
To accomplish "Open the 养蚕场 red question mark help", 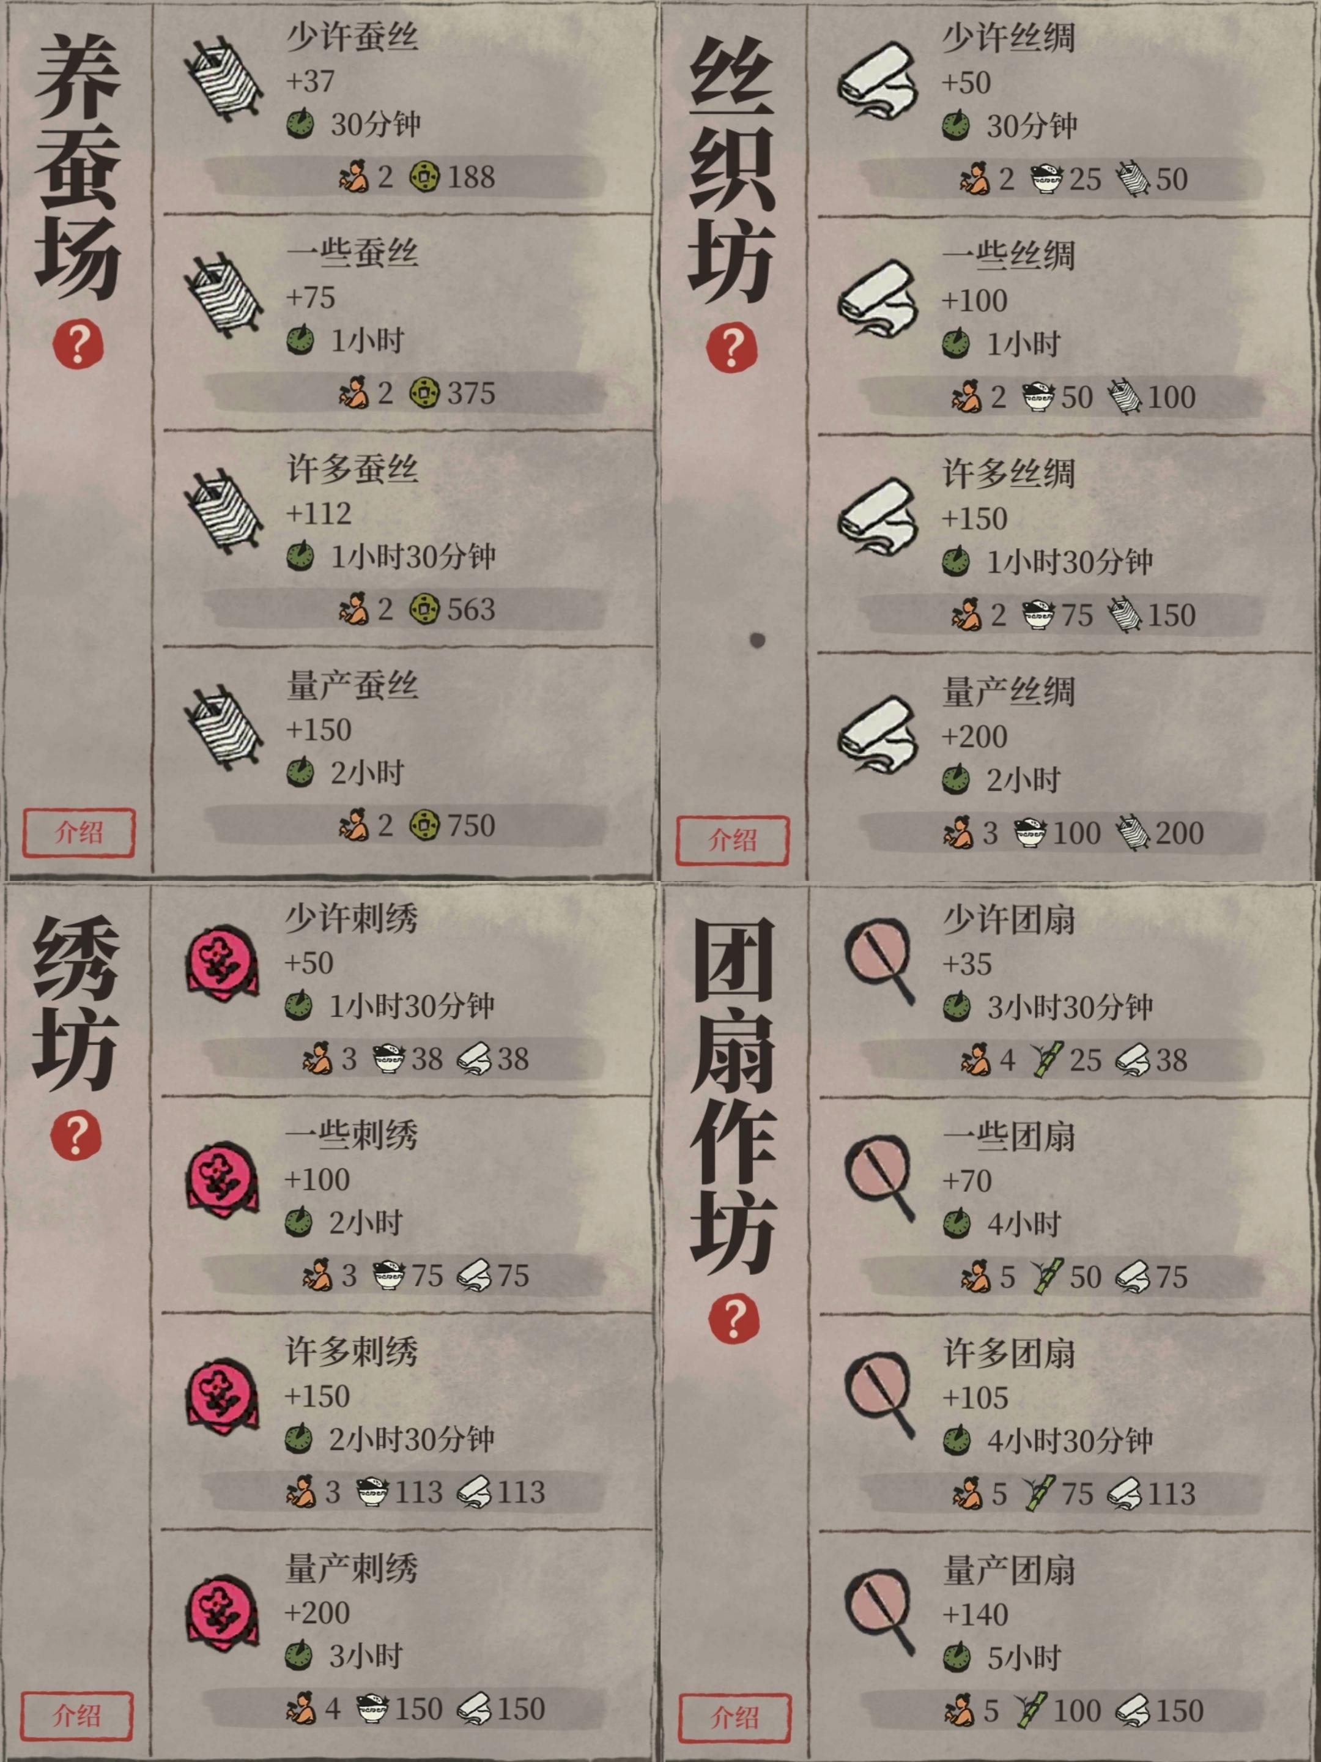I will (77, 345).
